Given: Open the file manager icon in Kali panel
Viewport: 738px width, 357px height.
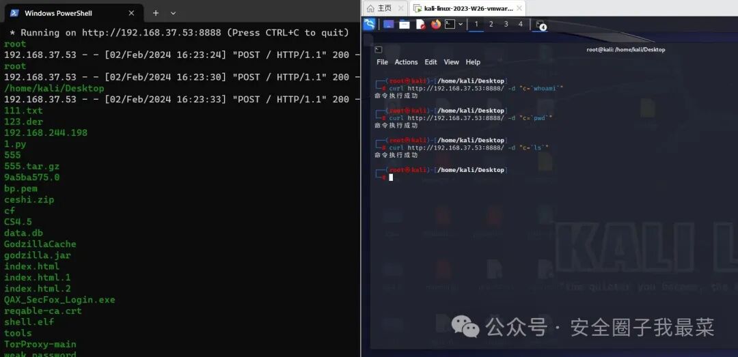Looking at the screenshot, I should (405, 24).
